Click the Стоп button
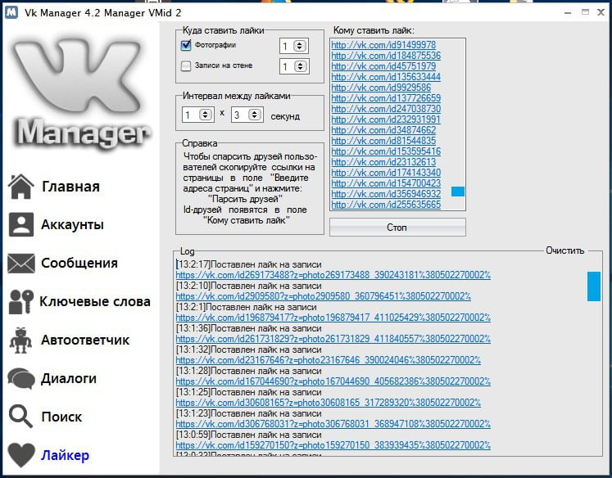The image size is (612, 478). tap(397, 227)
